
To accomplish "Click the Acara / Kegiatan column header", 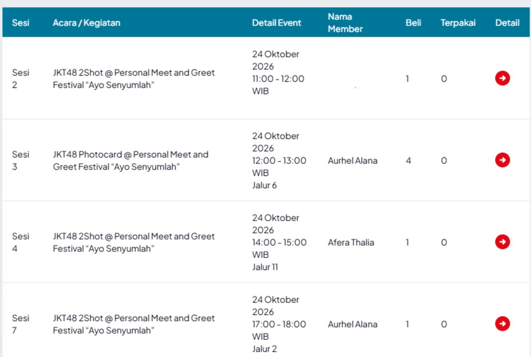I will 86,23.
